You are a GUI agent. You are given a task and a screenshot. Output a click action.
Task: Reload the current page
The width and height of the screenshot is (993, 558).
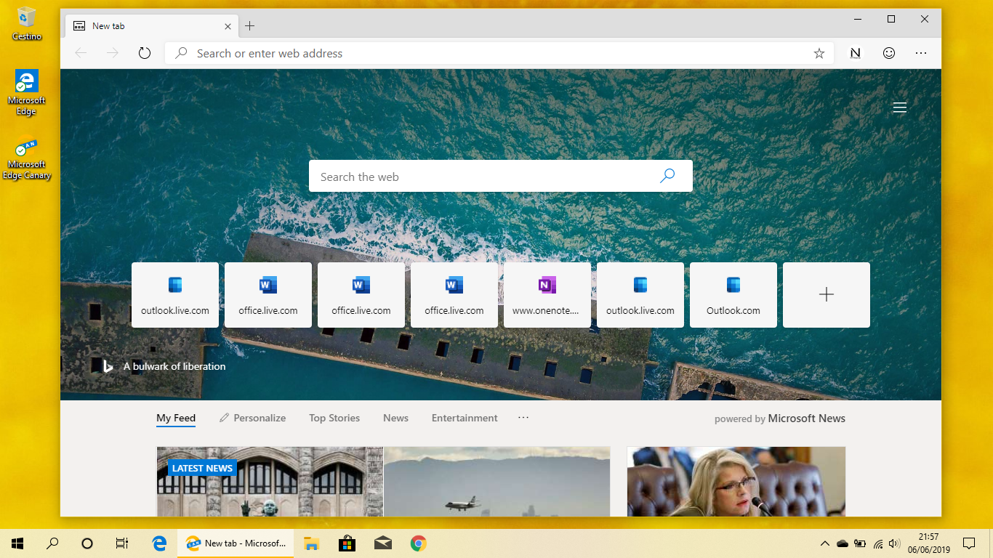coord(144,52)
